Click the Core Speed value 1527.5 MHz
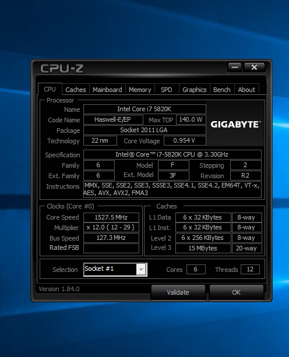Image resolution: width=289 pixels, height=357 pixels. pyautogui.click(x=111, y=217)
